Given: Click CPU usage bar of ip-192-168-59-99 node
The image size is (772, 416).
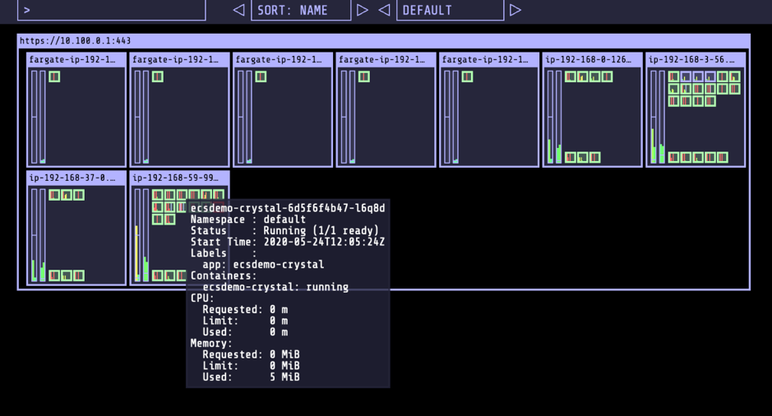Looking at the screenshot, I should coord(137,235).
